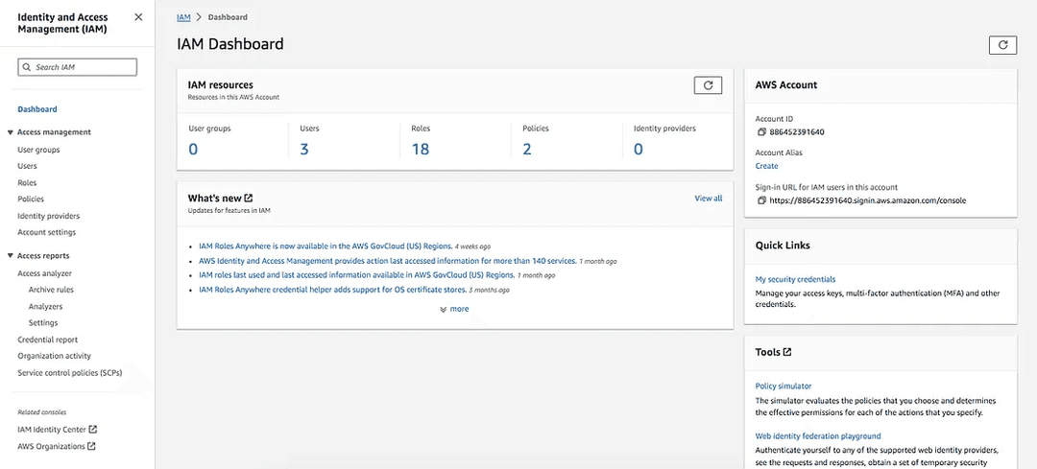The height and width of the screenshot is (469, 1037).
Task: Open Roles in the sidebar
Action: pos(27,183)
